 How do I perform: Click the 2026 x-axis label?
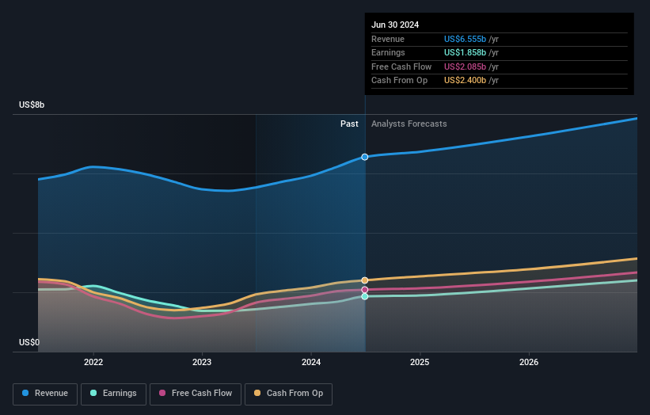(x=529, y=362)
